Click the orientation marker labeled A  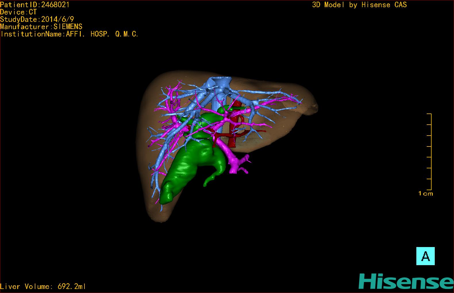[425, 256]
